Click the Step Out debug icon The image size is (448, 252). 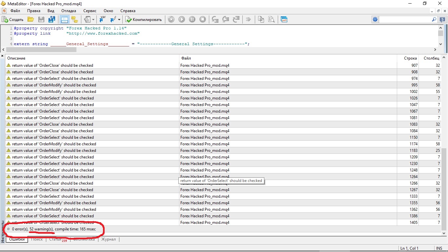pyautogui.click(x=236, y=20)
